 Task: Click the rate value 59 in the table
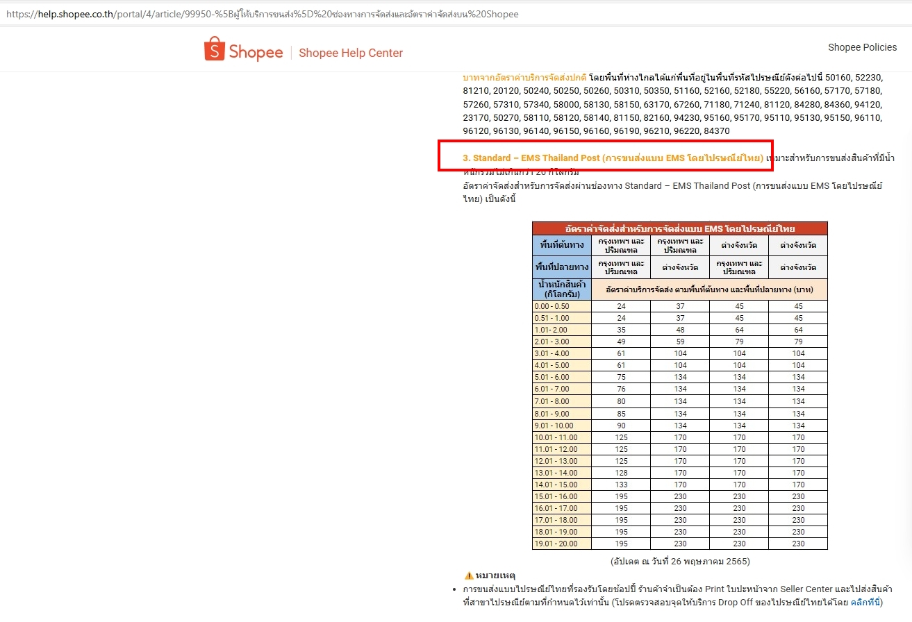(680, 342)
